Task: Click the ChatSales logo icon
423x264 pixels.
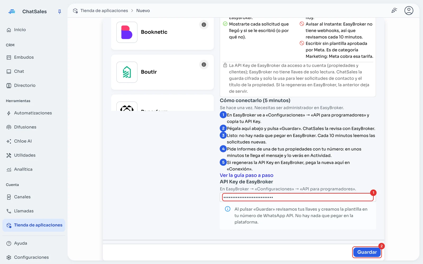Action: click(12, 11)
